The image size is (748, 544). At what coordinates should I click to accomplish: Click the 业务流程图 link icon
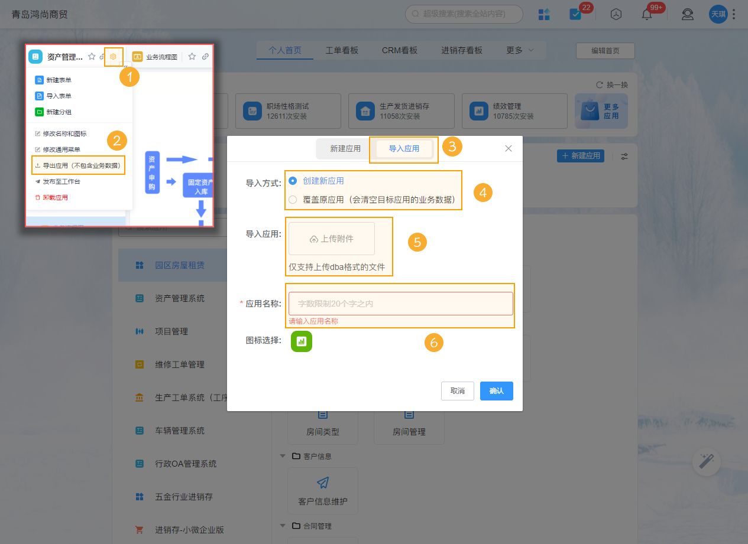click(x=206, y=56)
